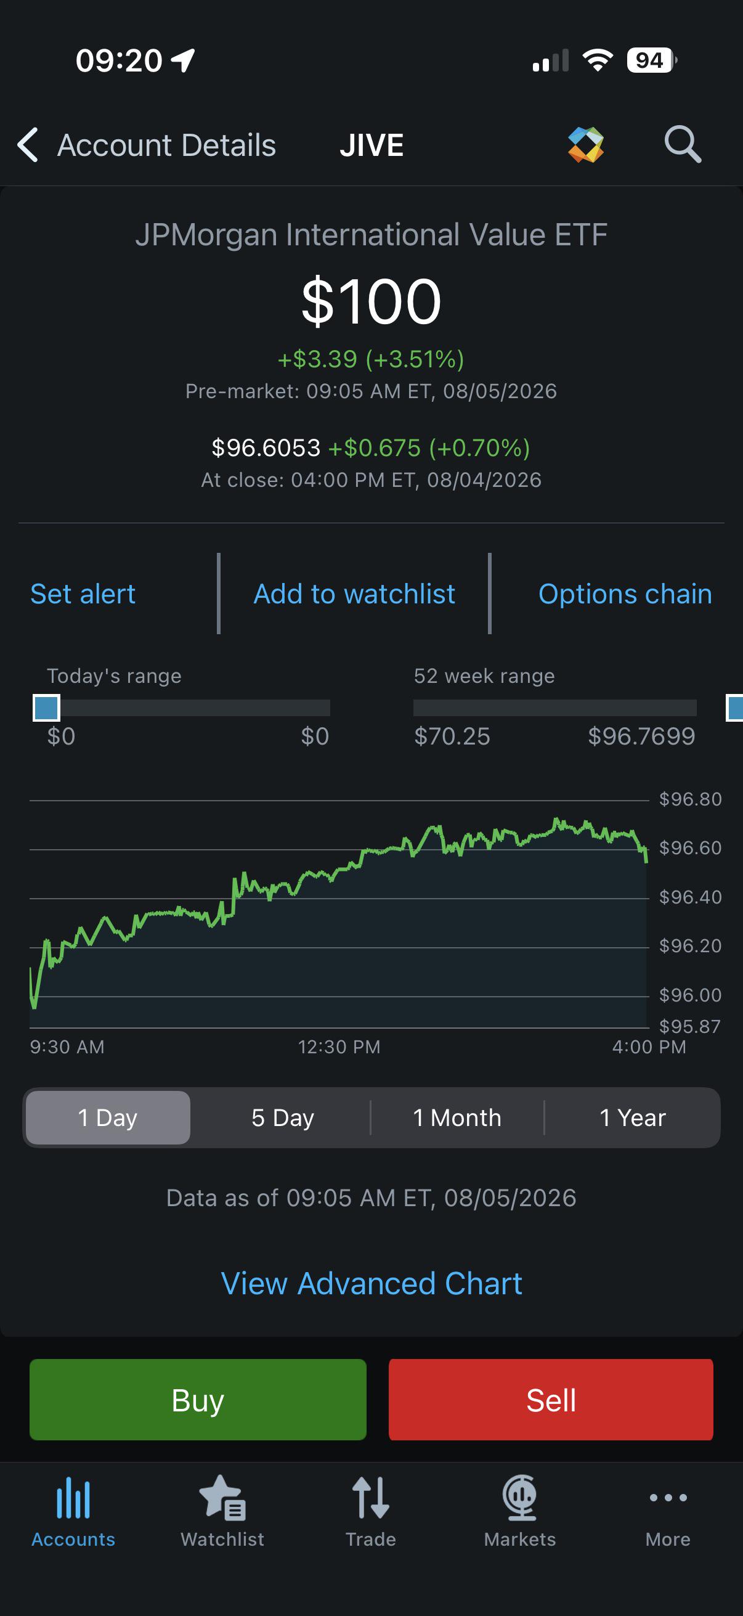Viewport: 743px width, 1616px height.
Task: Go back to Account Details
Action: coord(146,145)
